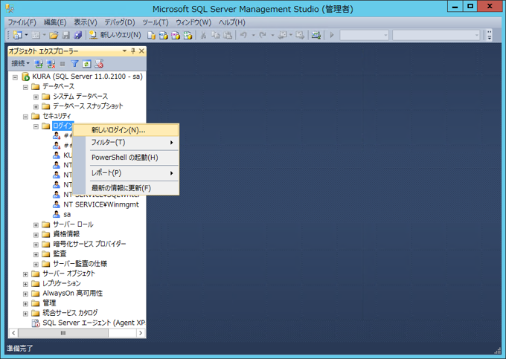Collapse the セキュリティ folder
The height and width of the screenshot is (359, 506).
point(25,117)
